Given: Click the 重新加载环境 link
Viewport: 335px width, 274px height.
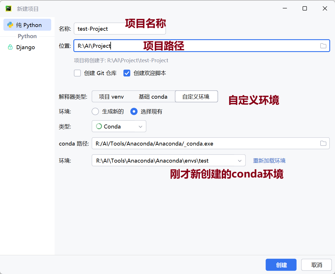Looking at the screenshot, I should pyautogui.click(x=269, y=161).
